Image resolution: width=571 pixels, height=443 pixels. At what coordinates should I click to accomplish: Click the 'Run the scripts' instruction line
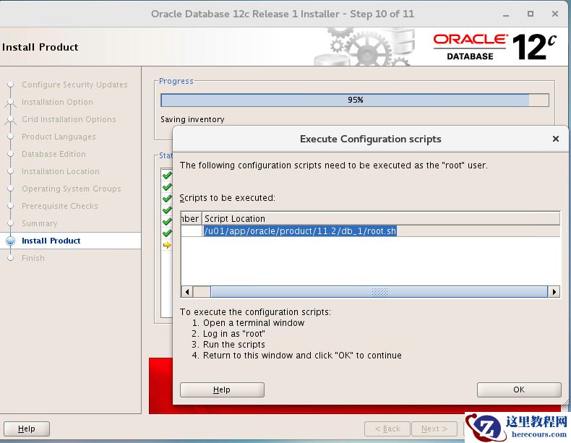[233, 344]
